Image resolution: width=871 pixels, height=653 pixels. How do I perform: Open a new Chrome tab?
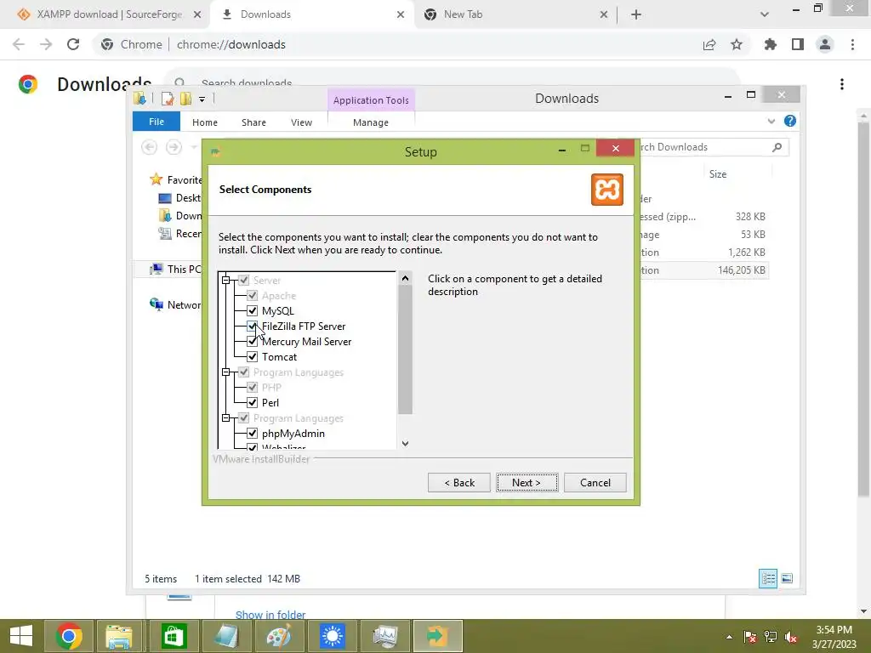click(x=636, y=14)
